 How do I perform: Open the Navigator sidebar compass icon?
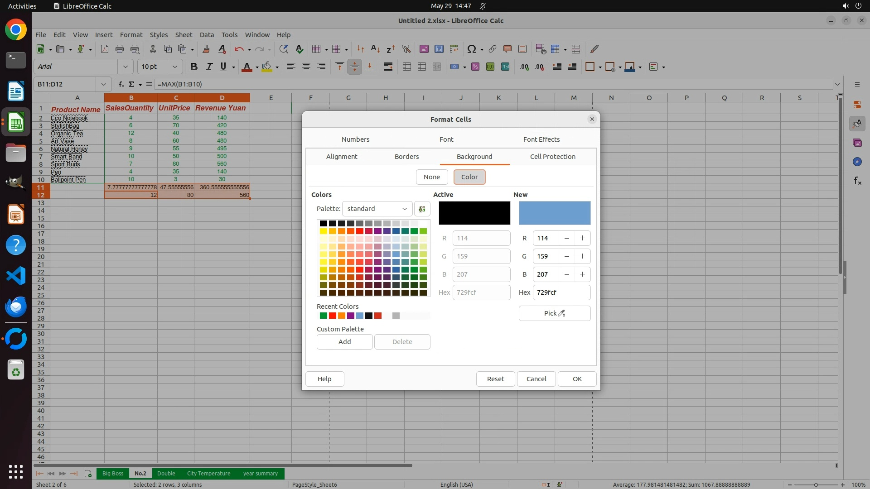click(857, 162)
